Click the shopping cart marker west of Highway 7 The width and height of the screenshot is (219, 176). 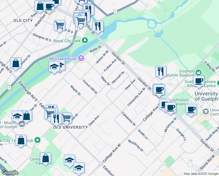pyautogui.click(x=60, y=26)
